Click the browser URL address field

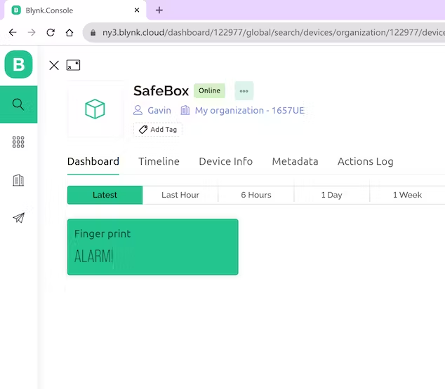click(x=264, y=32)
